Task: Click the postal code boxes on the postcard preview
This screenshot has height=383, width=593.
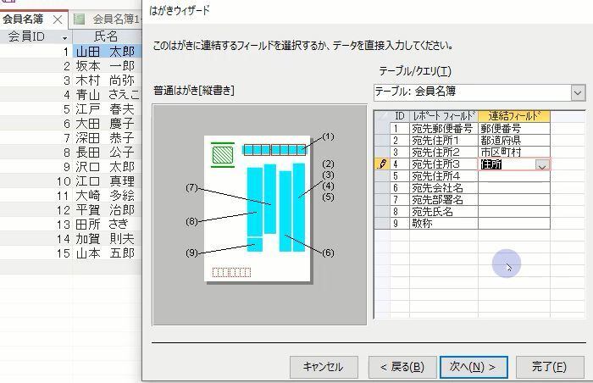Action: tap(275, 150)
